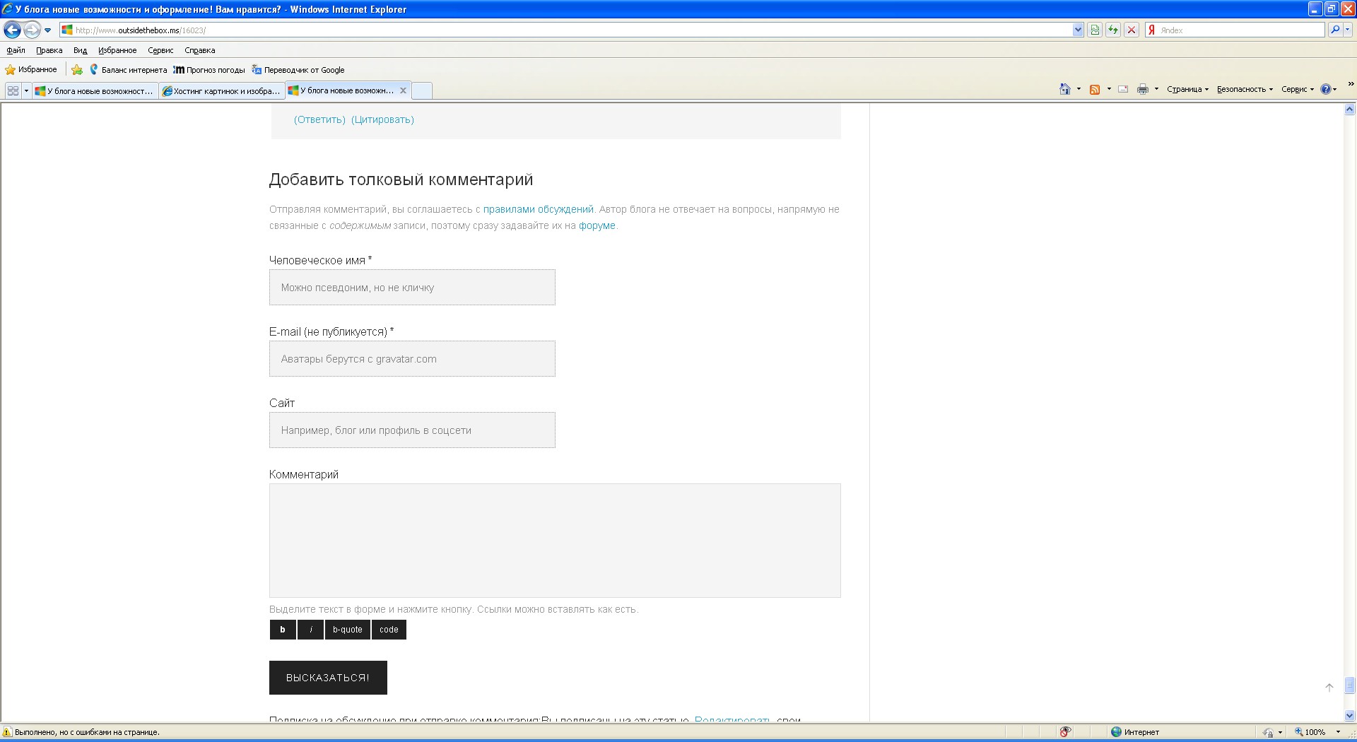Screen dimensions: 1357x742
Task: Click the ВЫСКАЗАТЬСЯ! submit button
Action: tap(328, 677)
